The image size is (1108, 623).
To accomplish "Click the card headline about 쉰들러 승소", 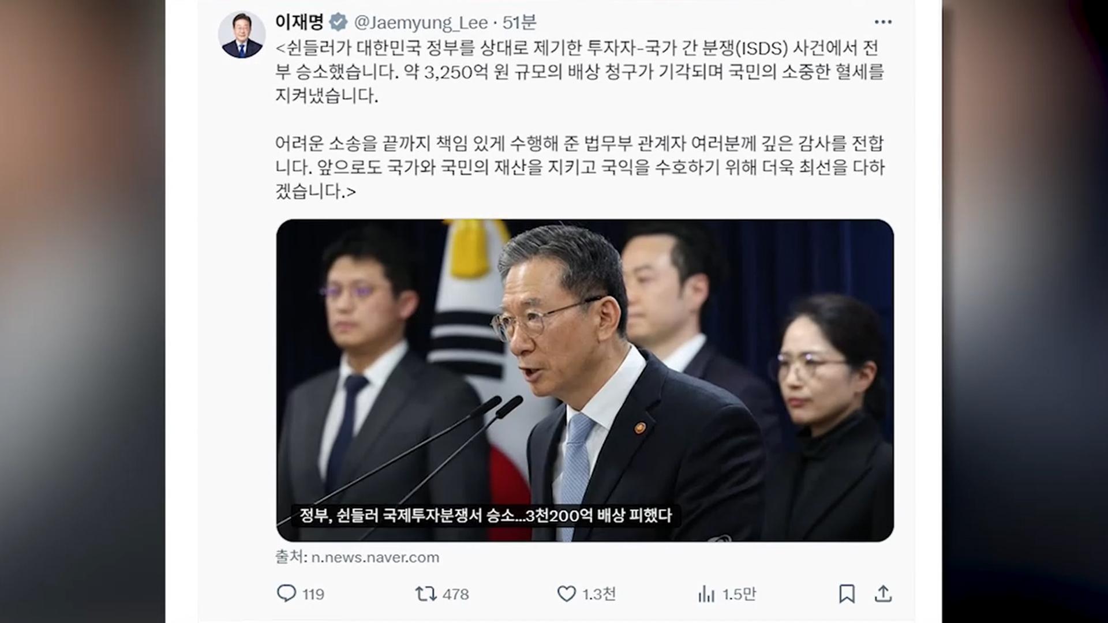I will (x=485, y=515).
